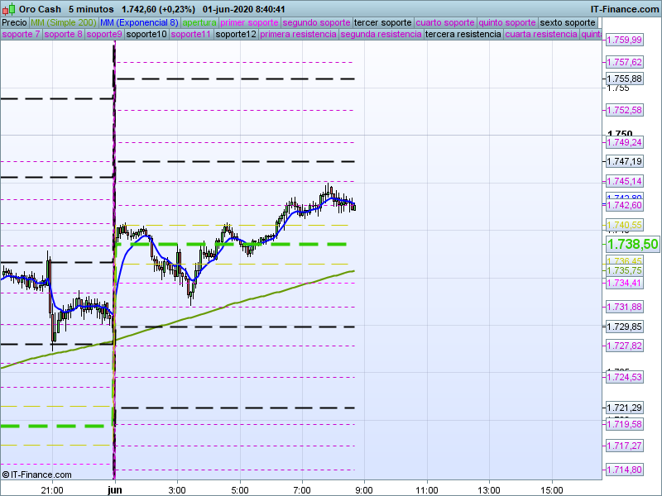Click the 01-jun-2020 8:40:41 timestamp
Screen dimensions: 662x496
(243, 9)
